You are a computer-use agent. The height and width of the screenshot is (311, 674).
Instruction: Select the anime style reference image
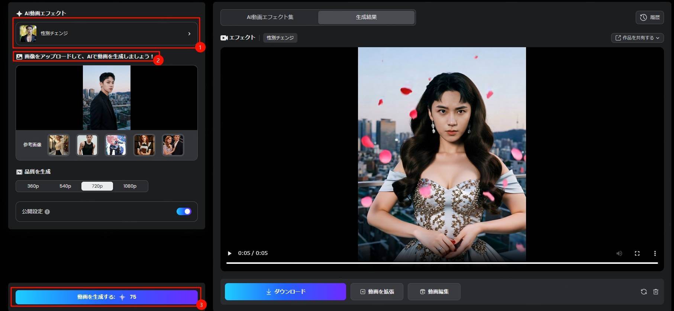click(116, 145)
